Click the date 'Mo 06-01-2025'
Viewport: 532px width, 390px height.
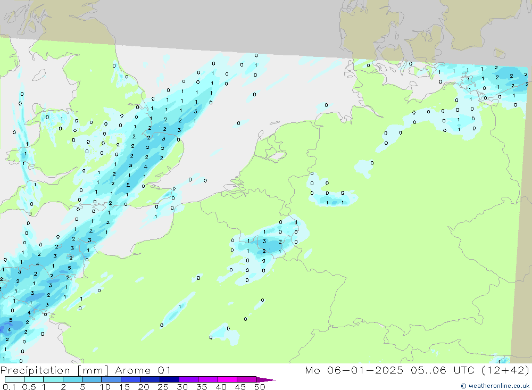click(x=354, y=370)
